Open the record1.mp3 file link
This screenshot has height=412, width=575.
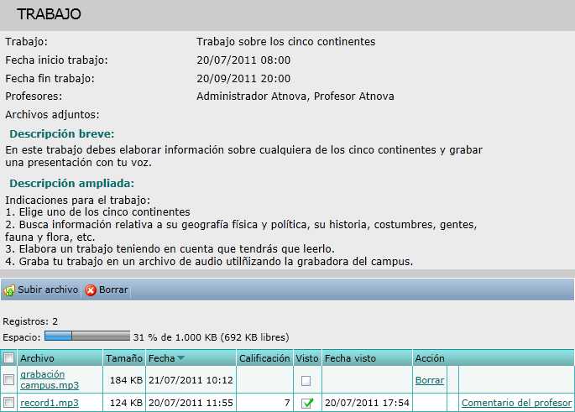pos(50,403)
